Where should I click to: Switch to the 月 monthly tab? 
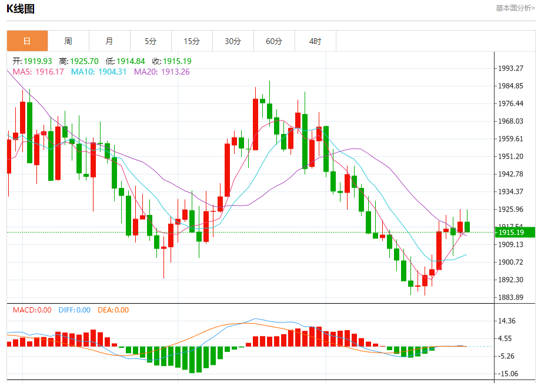click(109, 41)
